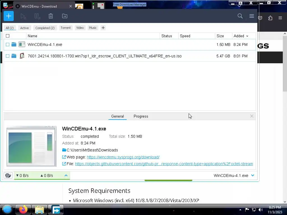Open the githubusercontent file URL link

(x=164, y=164)
